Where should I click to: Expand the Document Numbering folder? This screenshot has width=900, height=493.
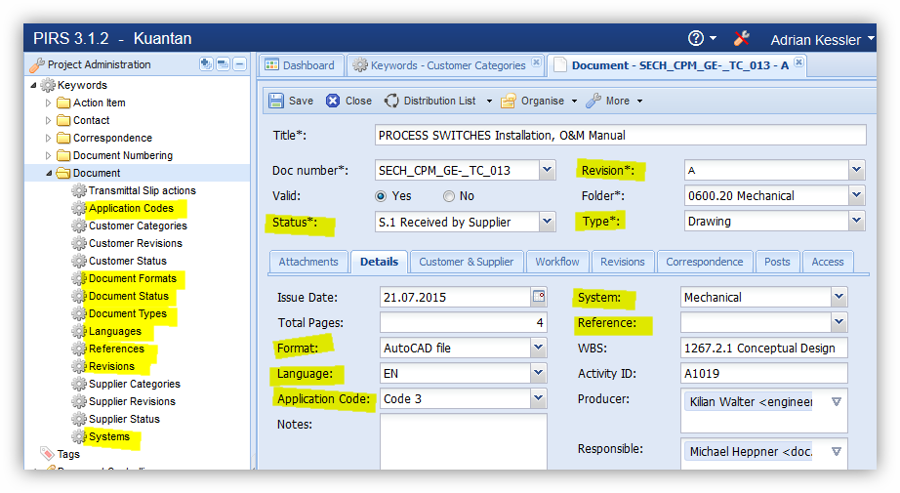[48, 155]
